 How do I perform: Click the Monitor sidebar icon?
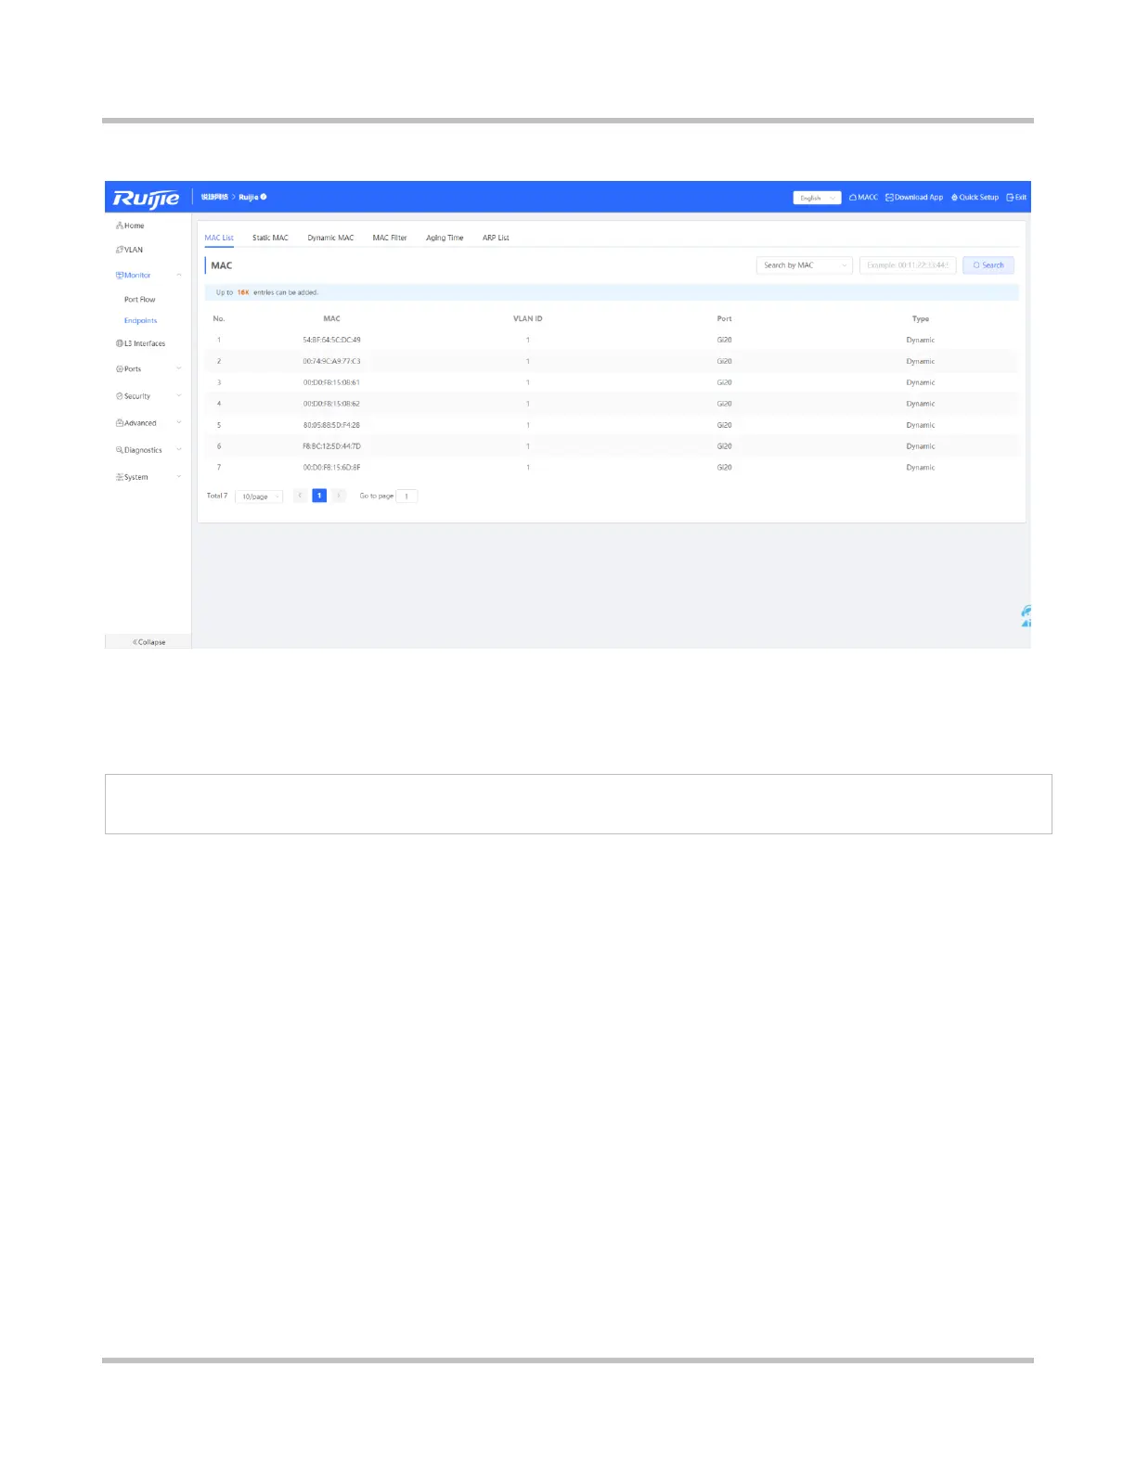click(120, 276)
